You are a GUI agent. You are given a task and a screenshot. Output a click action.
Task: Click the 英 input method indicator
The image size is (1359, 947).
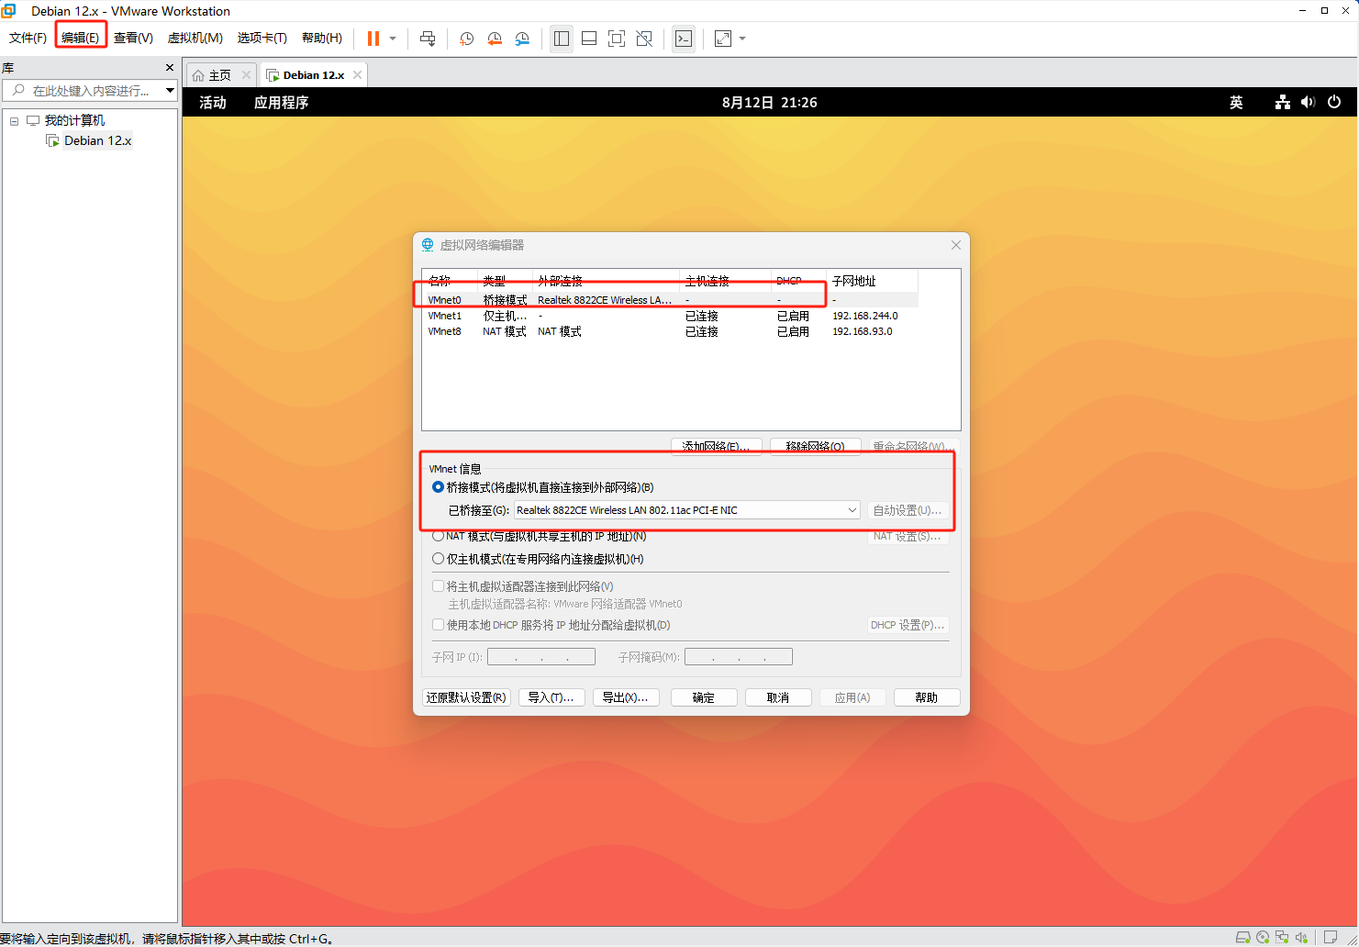click(1236, 103)
